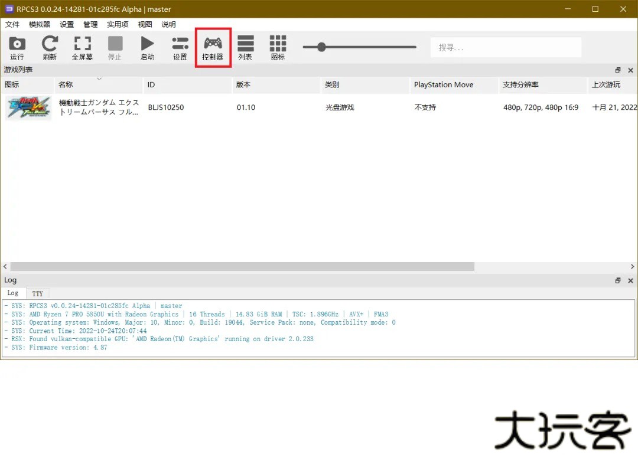The width and height of the screenshot is (638, 461).
Task: Enter Fullscreen (全屏幕) mode
Action: tap(82, 47)
